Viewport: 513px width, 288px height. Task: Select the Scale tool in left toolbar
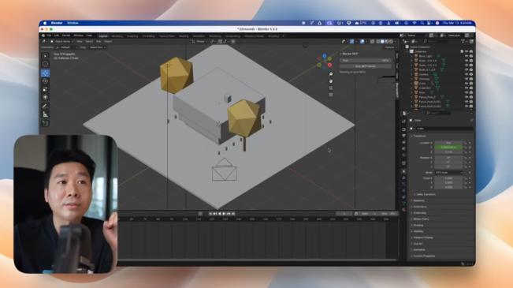point(45,89)
